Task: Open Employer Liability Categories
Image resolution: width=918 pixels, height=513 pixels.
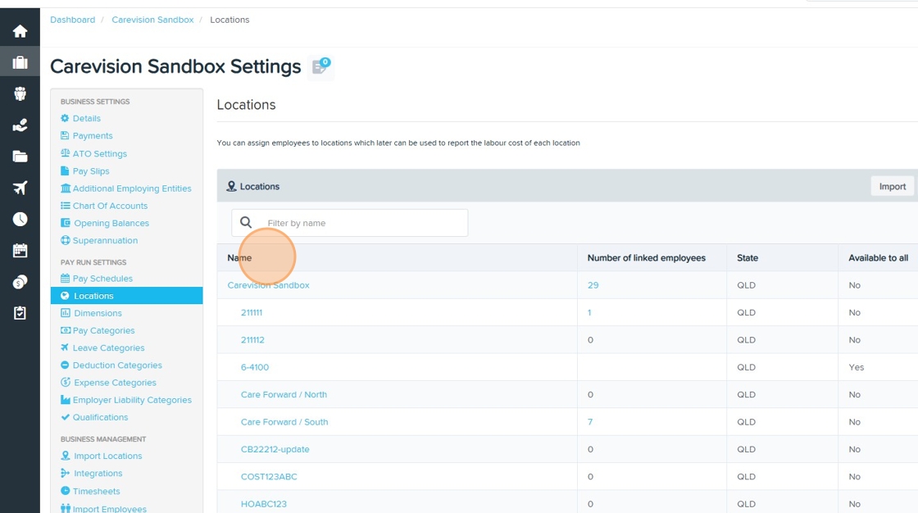Action: click(x=132, y=400)
